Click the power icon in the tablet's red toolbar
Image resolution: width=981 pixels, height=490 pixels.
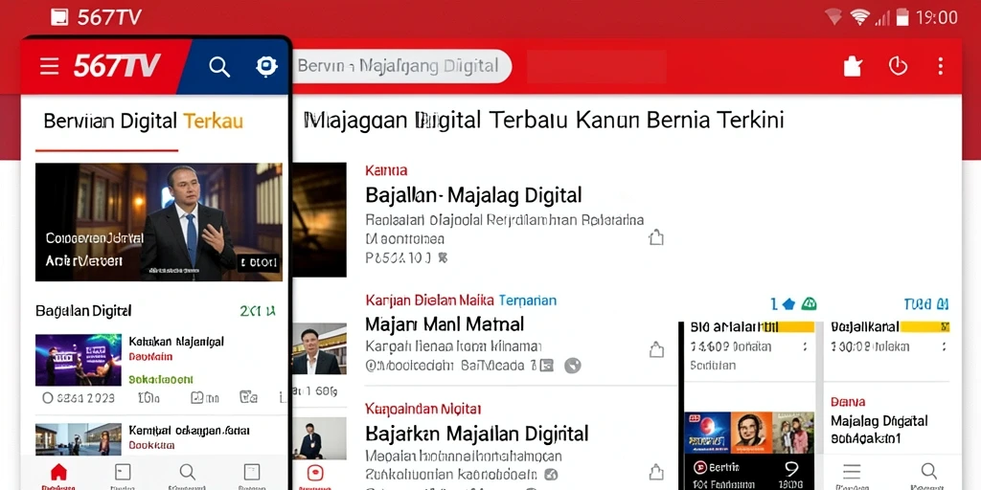pyautogui.click(x=899, y=66)
